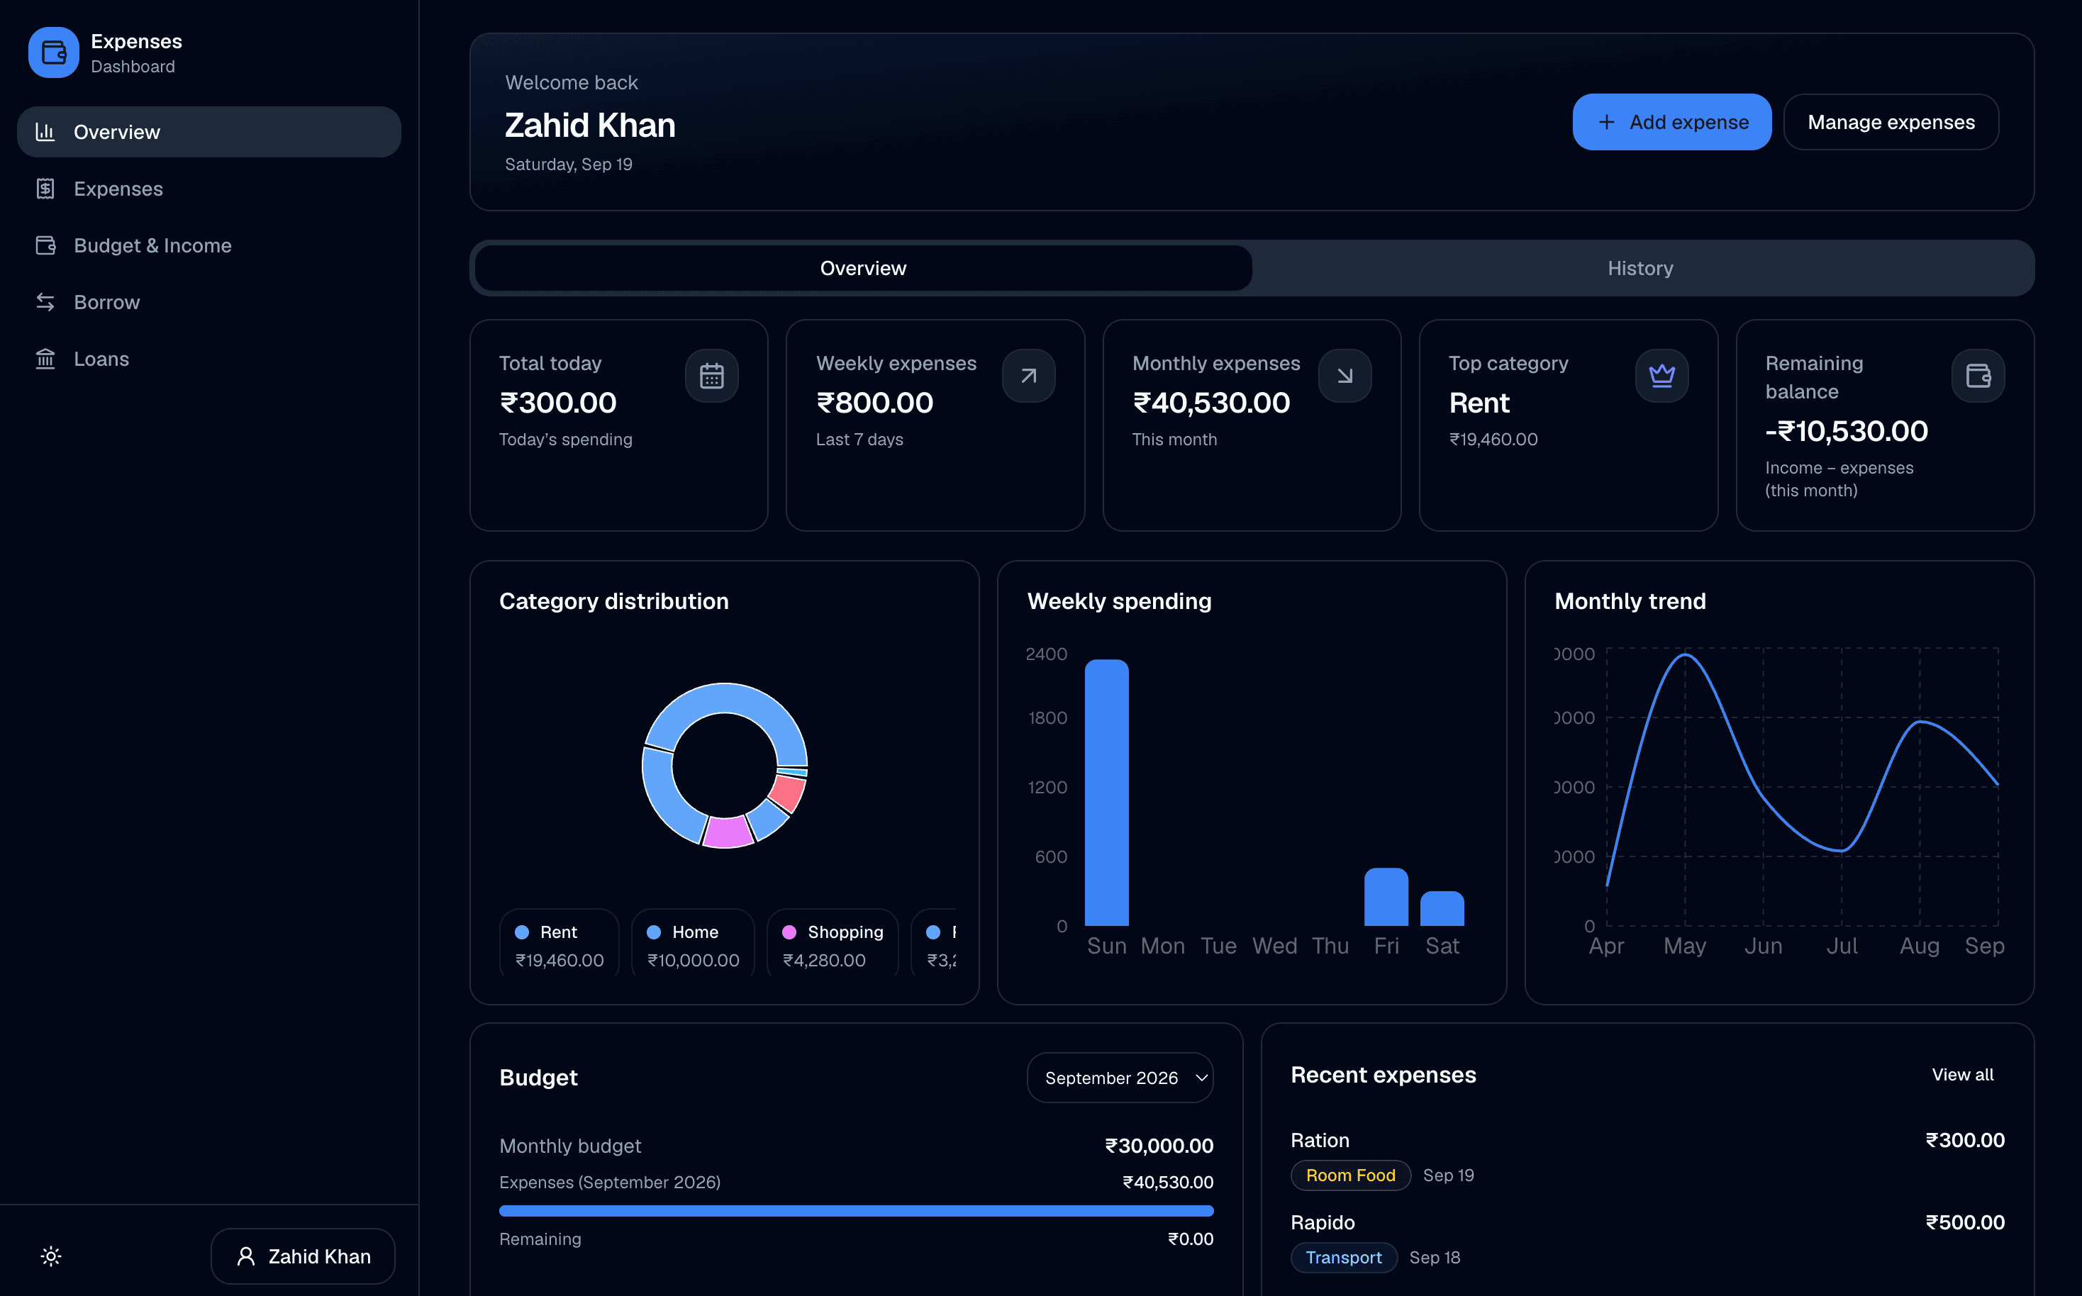Click the monthly budget progress bar
Image resolution: width=2082 pixels, height=1296 pixels.
click(857, 1210)
